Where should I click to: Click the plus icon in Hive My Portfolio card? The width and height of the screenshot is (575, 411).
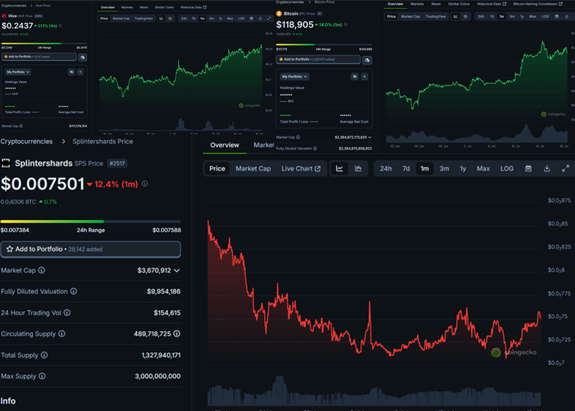click(x=80, y=72)
